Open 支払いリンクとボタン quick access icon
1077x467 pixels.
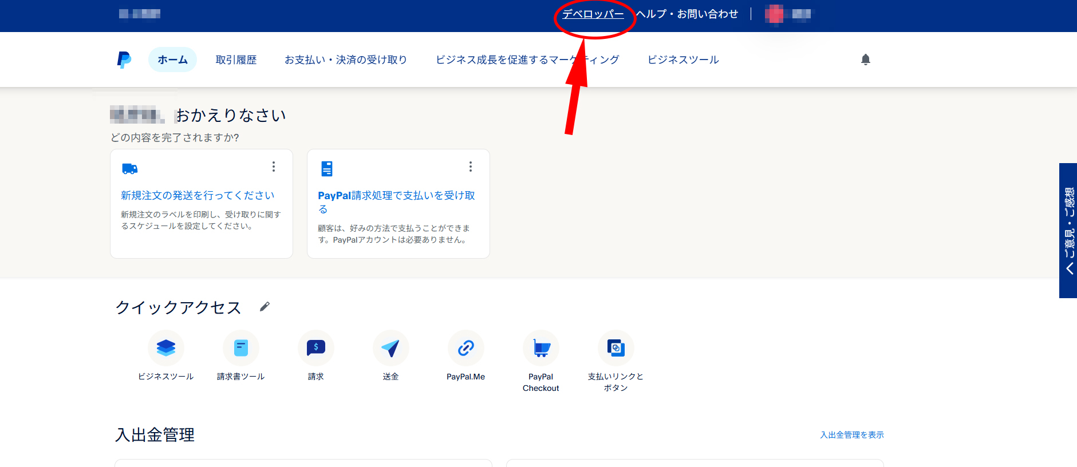616,348
